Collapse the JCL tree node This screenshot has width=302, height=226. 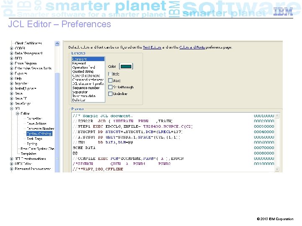pos(12,108)
